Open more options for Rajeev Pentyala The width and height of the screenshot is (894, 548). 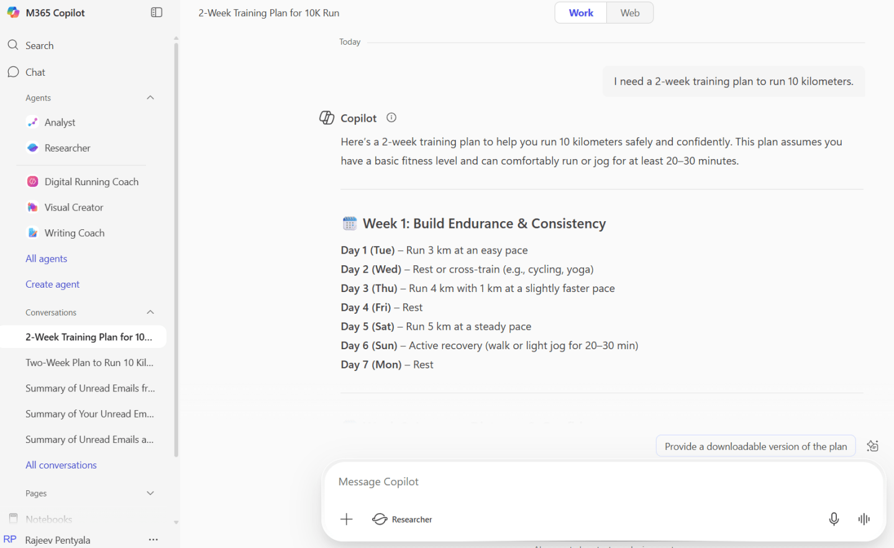tap(153, 539)
